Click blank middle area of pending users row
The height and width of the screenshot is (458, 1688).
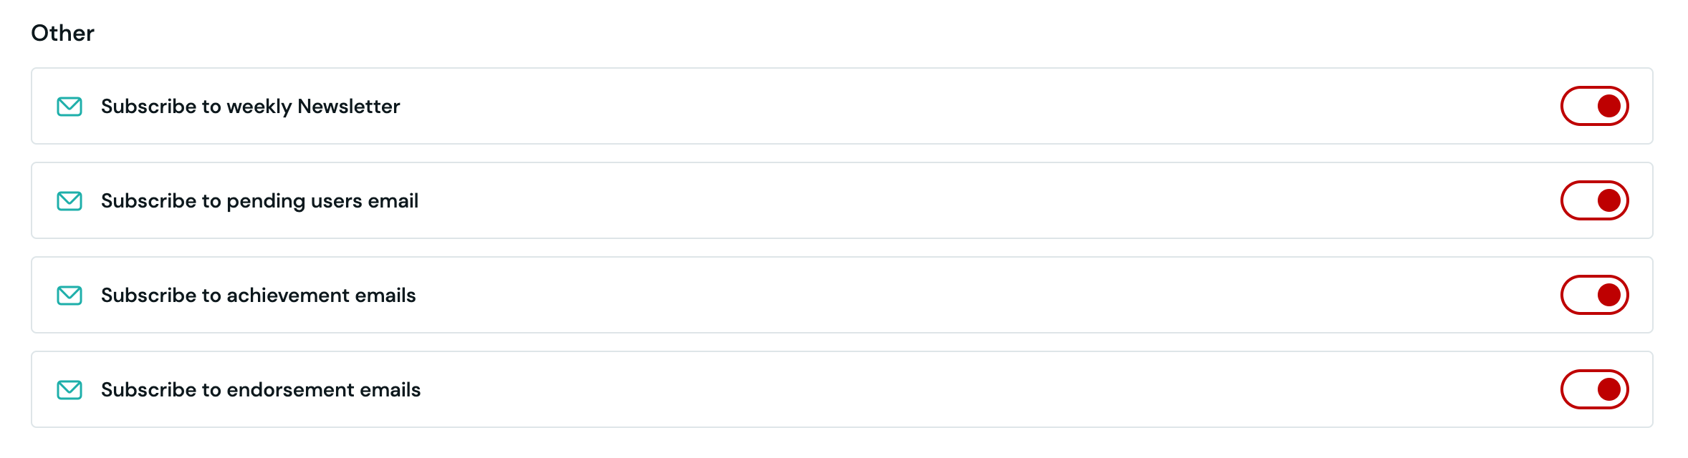click(931, 201)
